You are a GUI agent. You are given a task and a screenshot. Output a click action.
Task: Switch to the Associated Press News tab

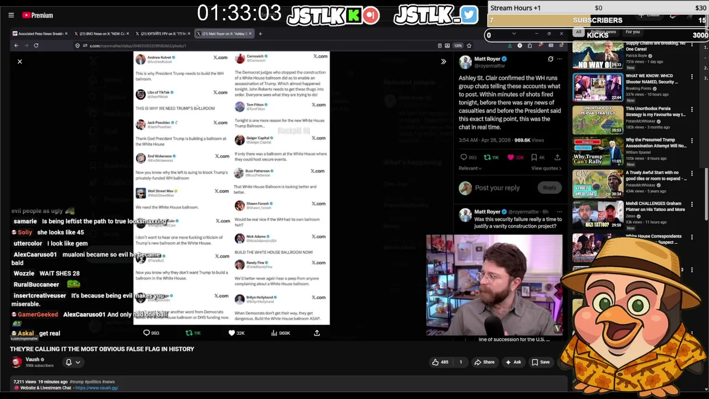click(41, 33)
